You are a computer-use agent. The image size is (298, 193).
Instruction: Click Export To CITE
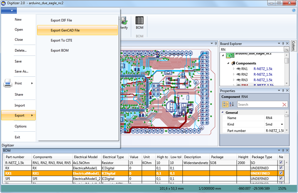[77, 40]
